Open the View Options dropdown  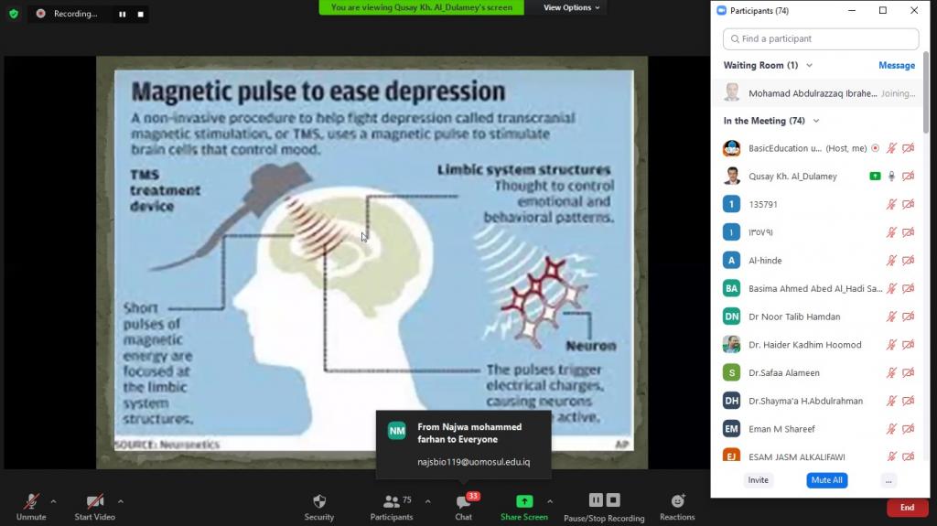coord(572,7)
